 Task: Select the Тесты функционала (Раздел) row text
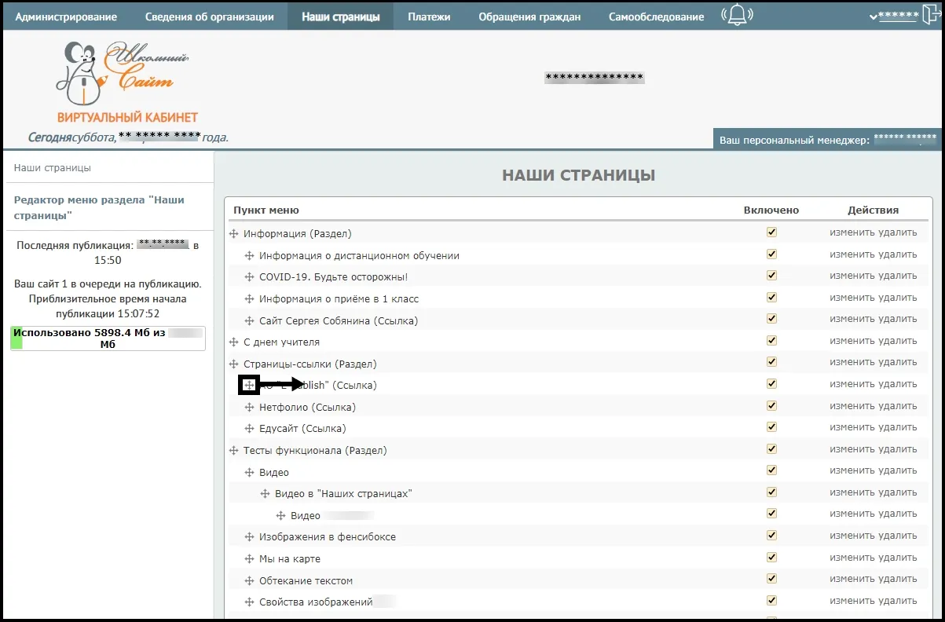(315, 451)
